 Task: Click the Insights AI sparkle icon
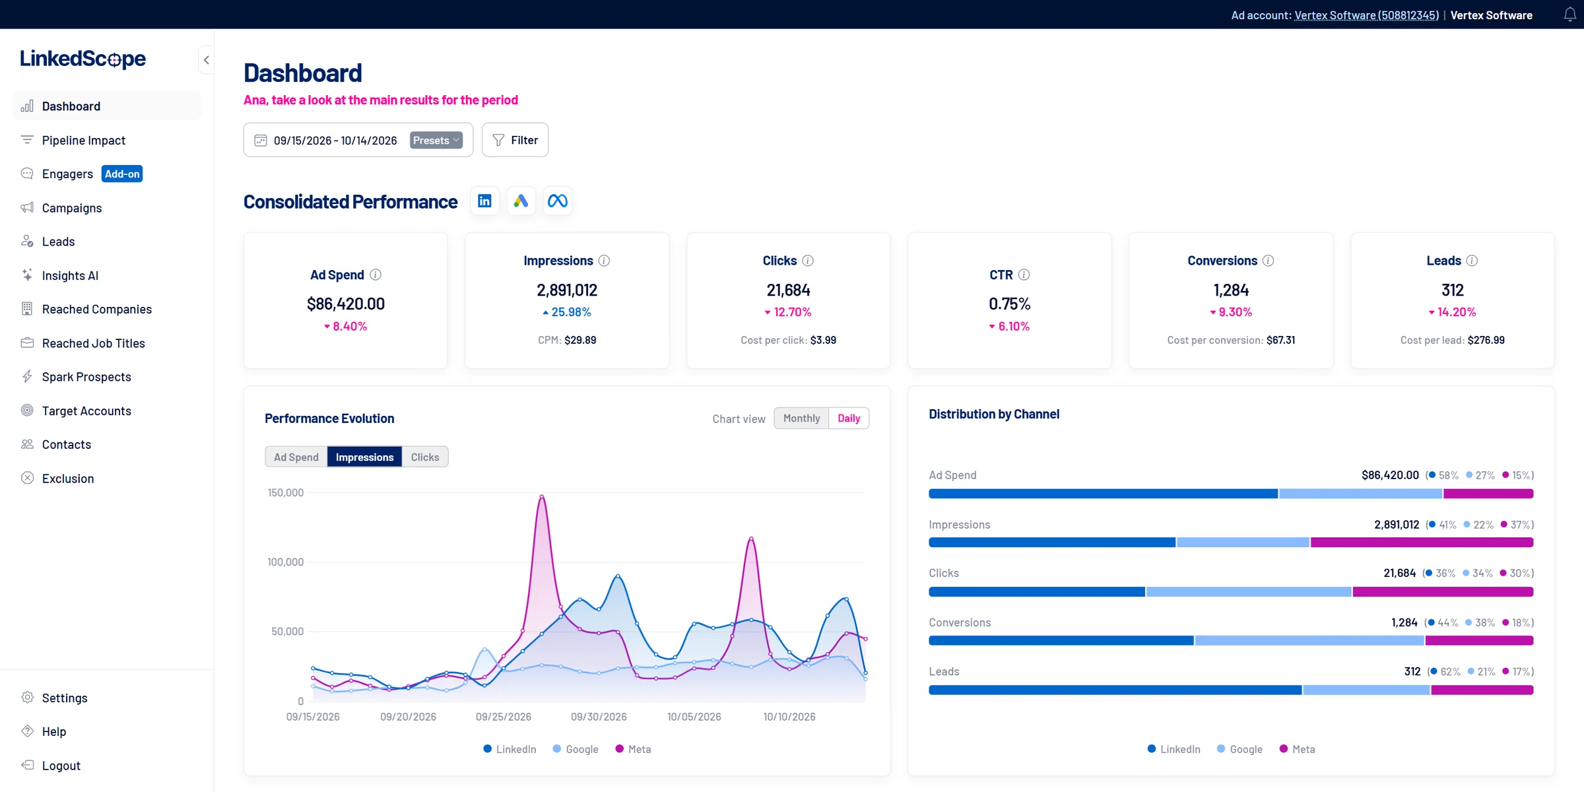pos(27,275)
